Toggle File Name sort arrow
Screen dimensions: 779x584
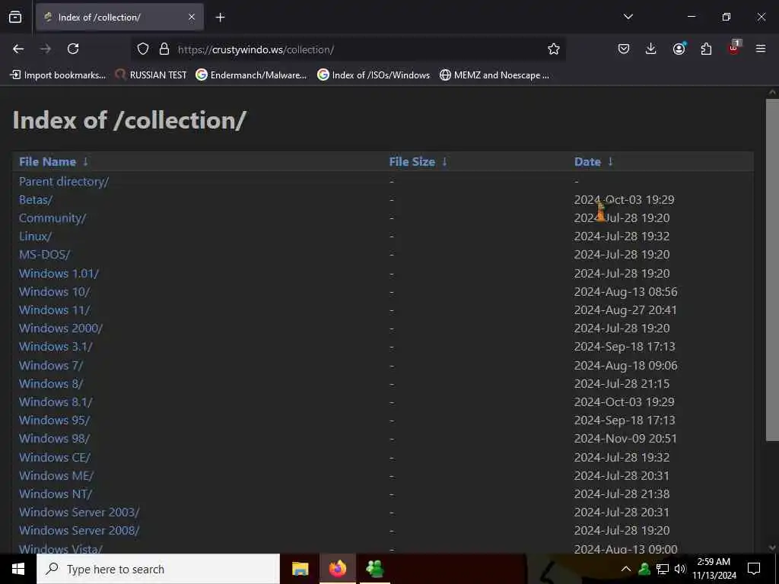[85, 162]
